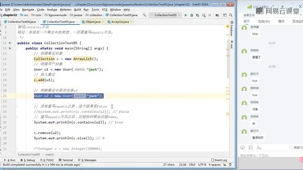Click the Build project hammer icon

144,15
